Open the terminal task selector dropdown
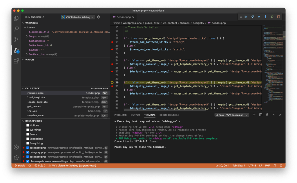The width and height of the screenshot is (297, 183). (232, 115)
